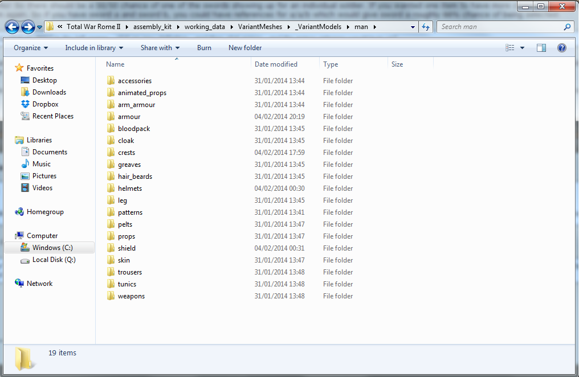Click the Change your view icon
This screenshot has width=579, height=377.
coord(510,48)
